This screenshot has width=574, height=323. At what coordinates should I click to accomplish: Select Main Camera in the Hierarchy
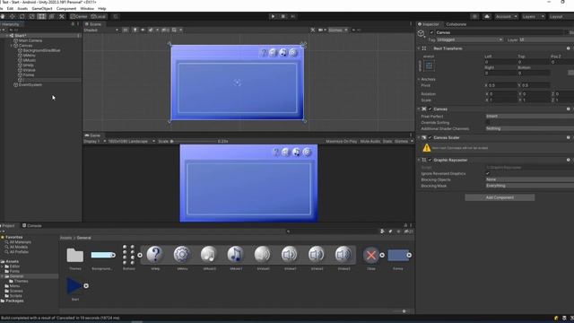tap(30, 40)
